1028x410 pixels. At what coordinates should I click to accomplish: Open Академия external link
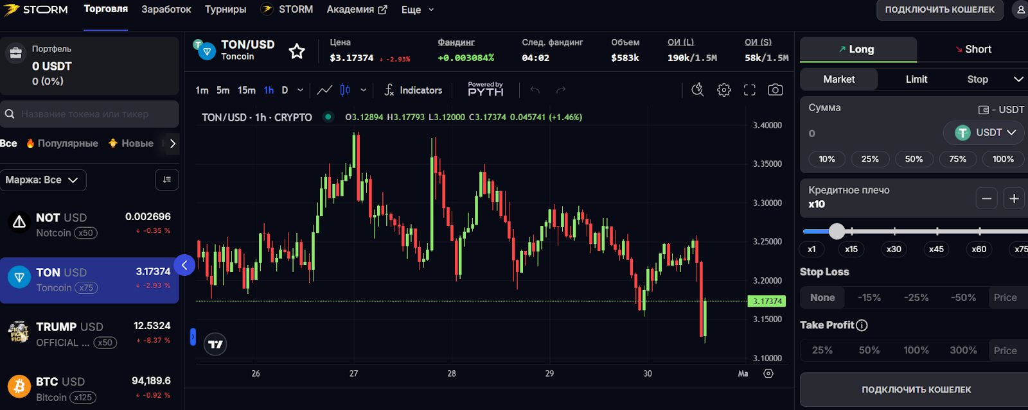(x=357, y=10)
